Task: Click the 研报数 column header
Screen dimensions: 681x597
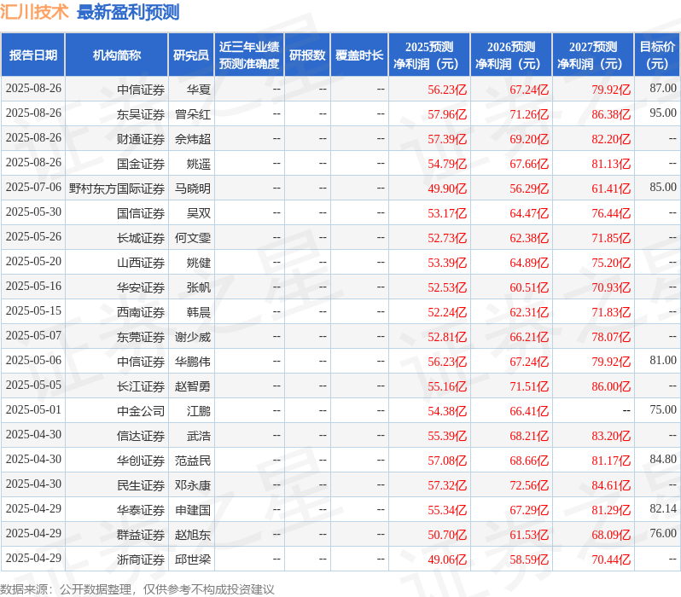Action: [307, 55]
